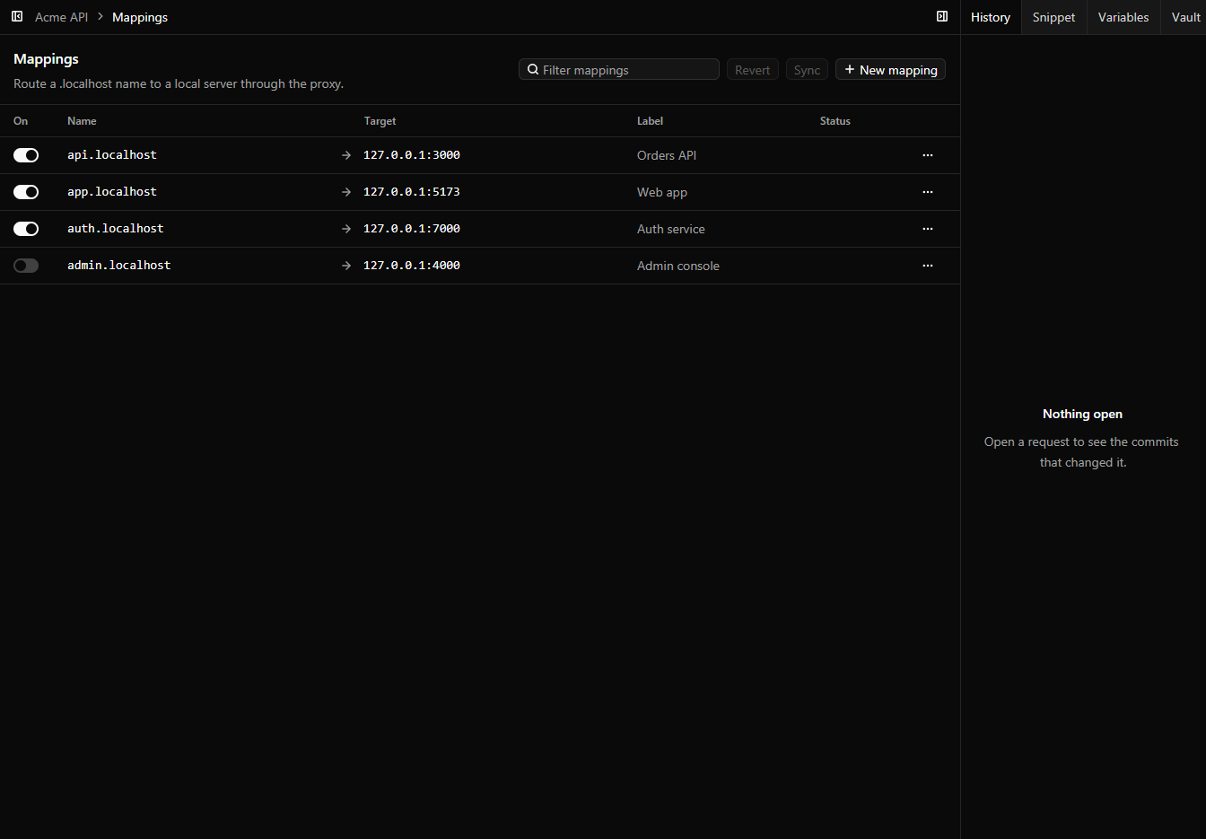Click the Revert button
1206x839 pixels.
(752, 70)
